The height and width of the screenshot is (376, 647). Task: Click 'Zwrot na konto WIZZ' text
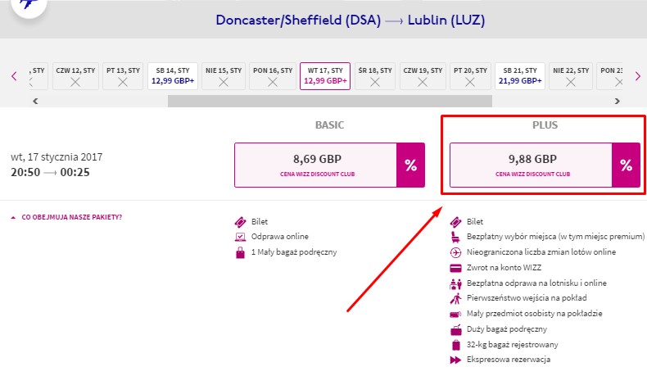[x=504, y=268]
